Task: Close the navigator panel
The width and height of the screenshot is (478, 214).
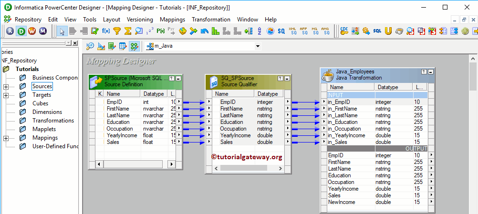Action: [75, 43]
